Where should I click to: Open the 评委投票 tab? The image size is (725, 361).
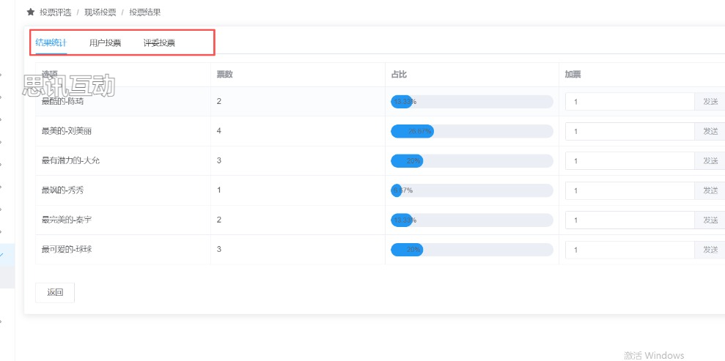(x=159, y=42)
